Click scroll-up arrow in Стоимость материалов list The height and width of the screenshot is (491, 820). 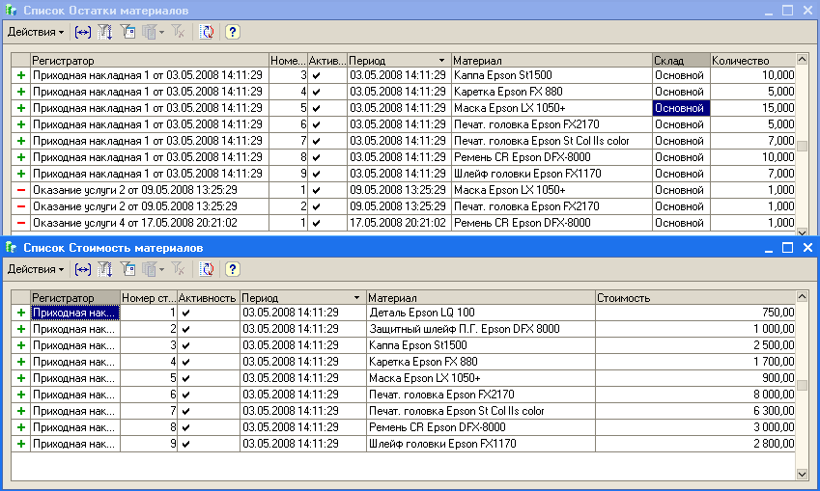803,297
